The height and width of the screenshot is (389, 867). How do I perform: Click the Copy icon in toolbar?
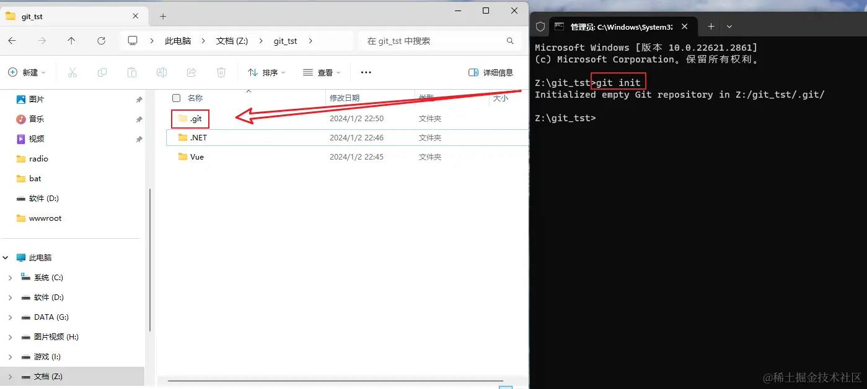tap(102, 72)
